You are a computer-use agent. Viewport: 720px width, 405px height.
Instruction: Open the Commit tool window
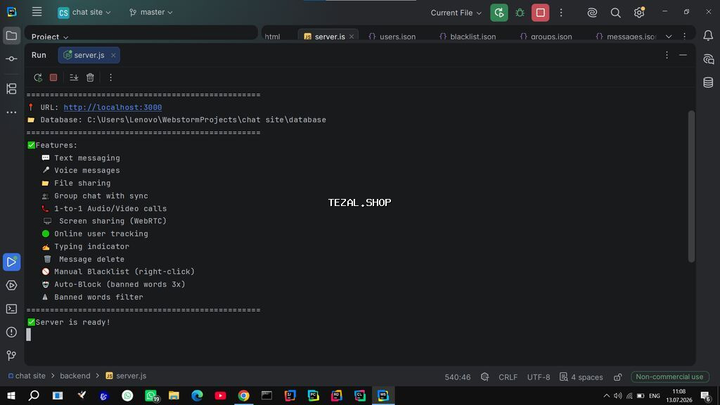[x=11, y=59]
